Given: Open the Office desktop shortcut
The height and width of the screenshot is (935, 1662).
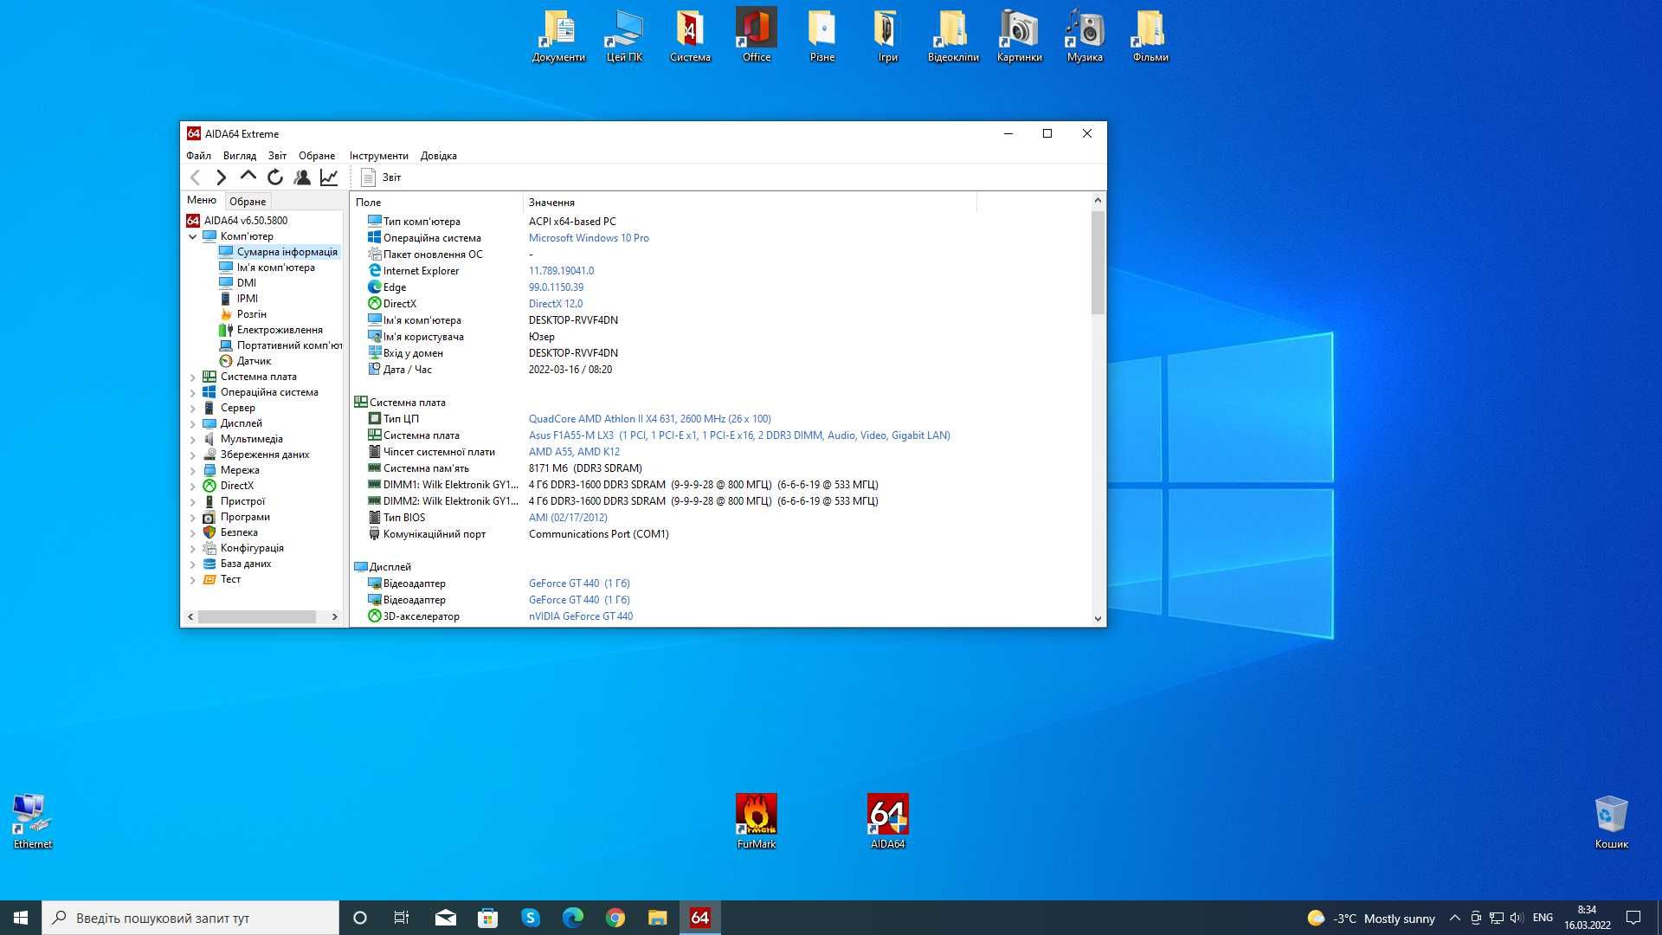Looking at the screenshot, I should [756, 36].
